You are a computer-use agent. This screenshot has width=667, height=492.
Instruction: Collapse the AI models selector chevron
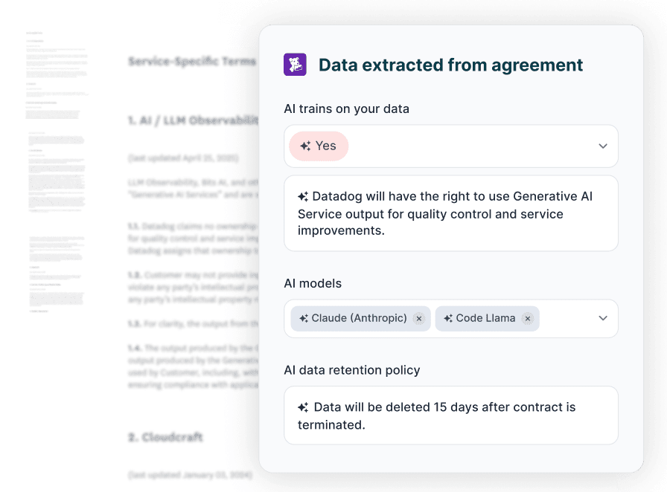tap(603, 318)
